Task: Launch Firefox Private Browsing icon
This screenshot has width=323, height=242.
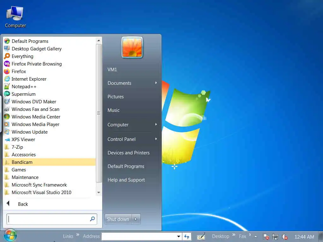Action: [7, 64]
